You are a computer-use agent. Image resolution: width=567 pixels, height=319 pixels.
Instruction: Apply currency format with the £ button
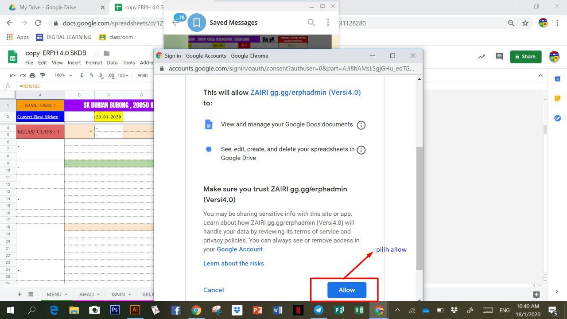point(82,75)
